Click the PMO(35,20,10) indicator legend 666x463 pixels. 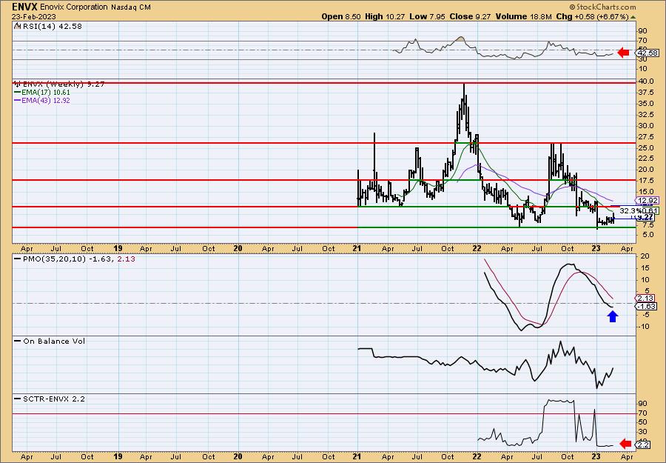tap(79, 259)
